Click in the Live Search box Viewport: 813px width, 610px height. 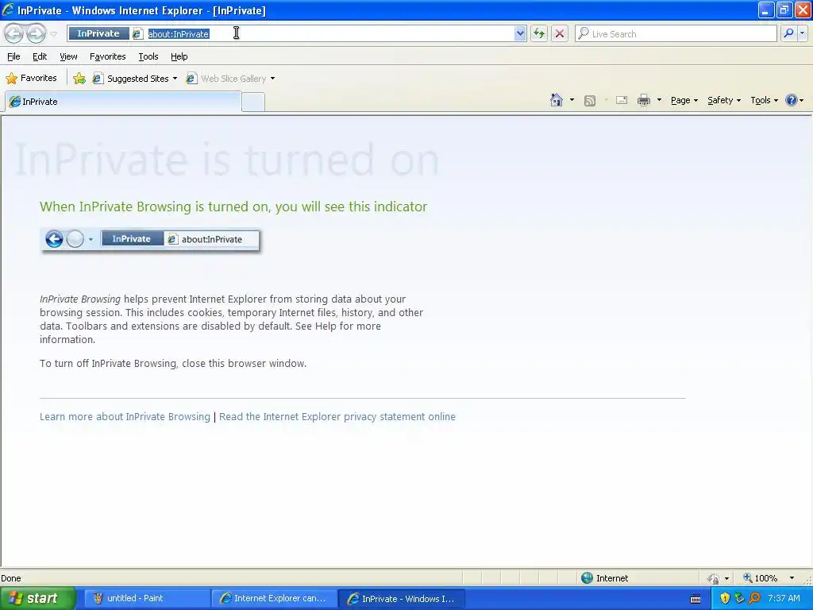(x=676, y=33)
